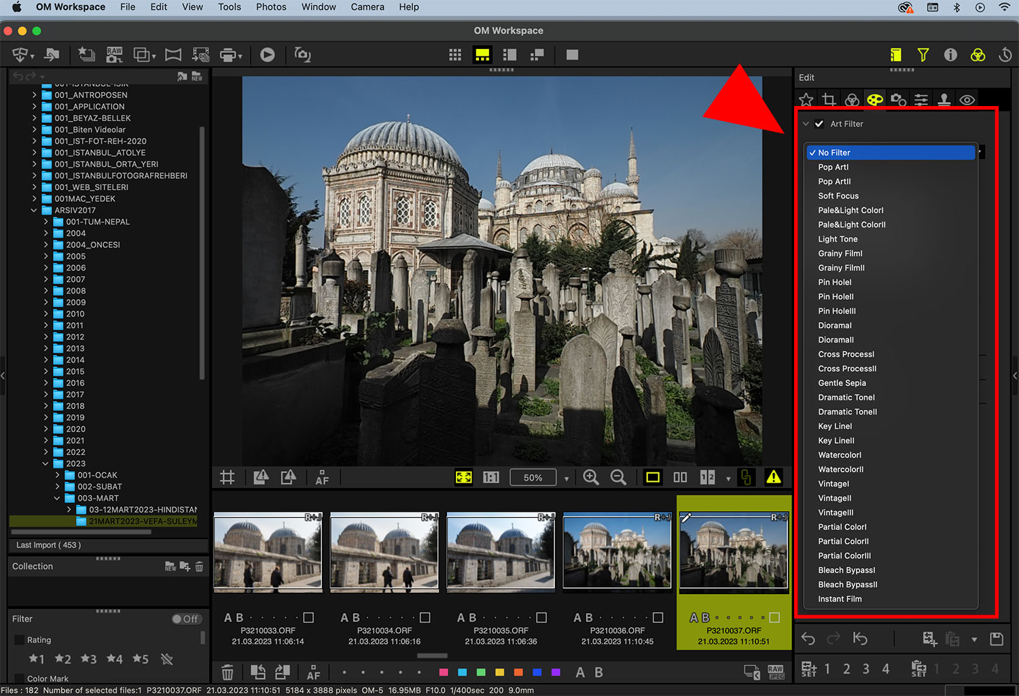Image resolution: width=1019 pixels, height=696 pixels.
Task: Click the save floppy disk icon
Action: click(997, 638)
